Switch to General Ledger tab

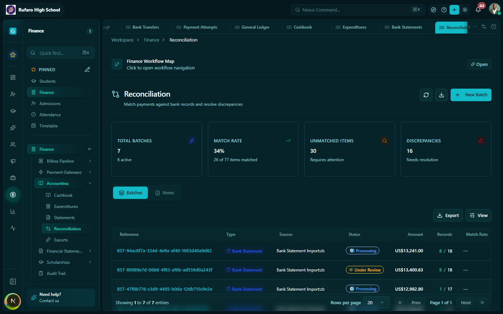[252, 27]
